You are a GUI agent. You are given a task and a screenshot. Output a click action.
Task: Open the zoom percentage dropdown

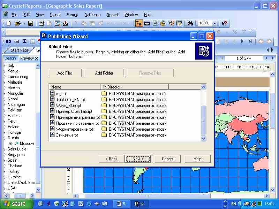pyautogui.click(x=214, y=23)
